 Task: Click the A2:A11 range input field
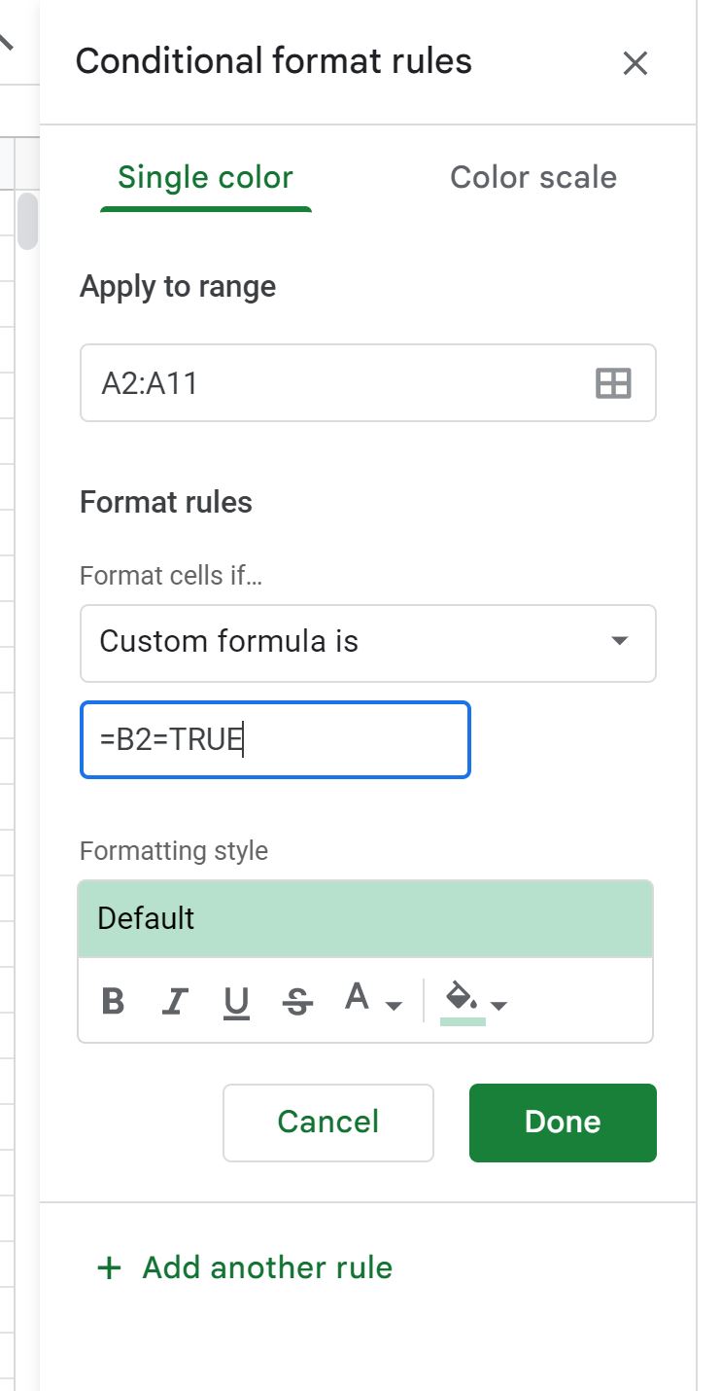[x=368, y=382]
